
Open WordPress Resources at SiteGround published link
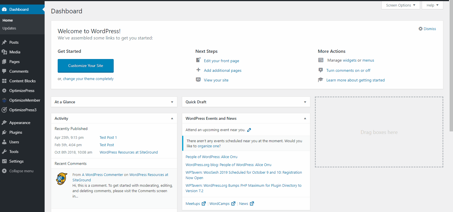128,152
